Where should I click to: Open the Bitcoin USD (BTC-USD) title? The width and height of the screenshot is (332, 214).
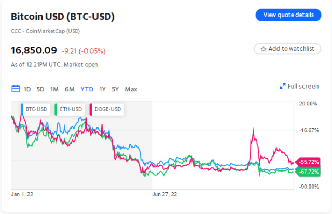tap(63, 17)
